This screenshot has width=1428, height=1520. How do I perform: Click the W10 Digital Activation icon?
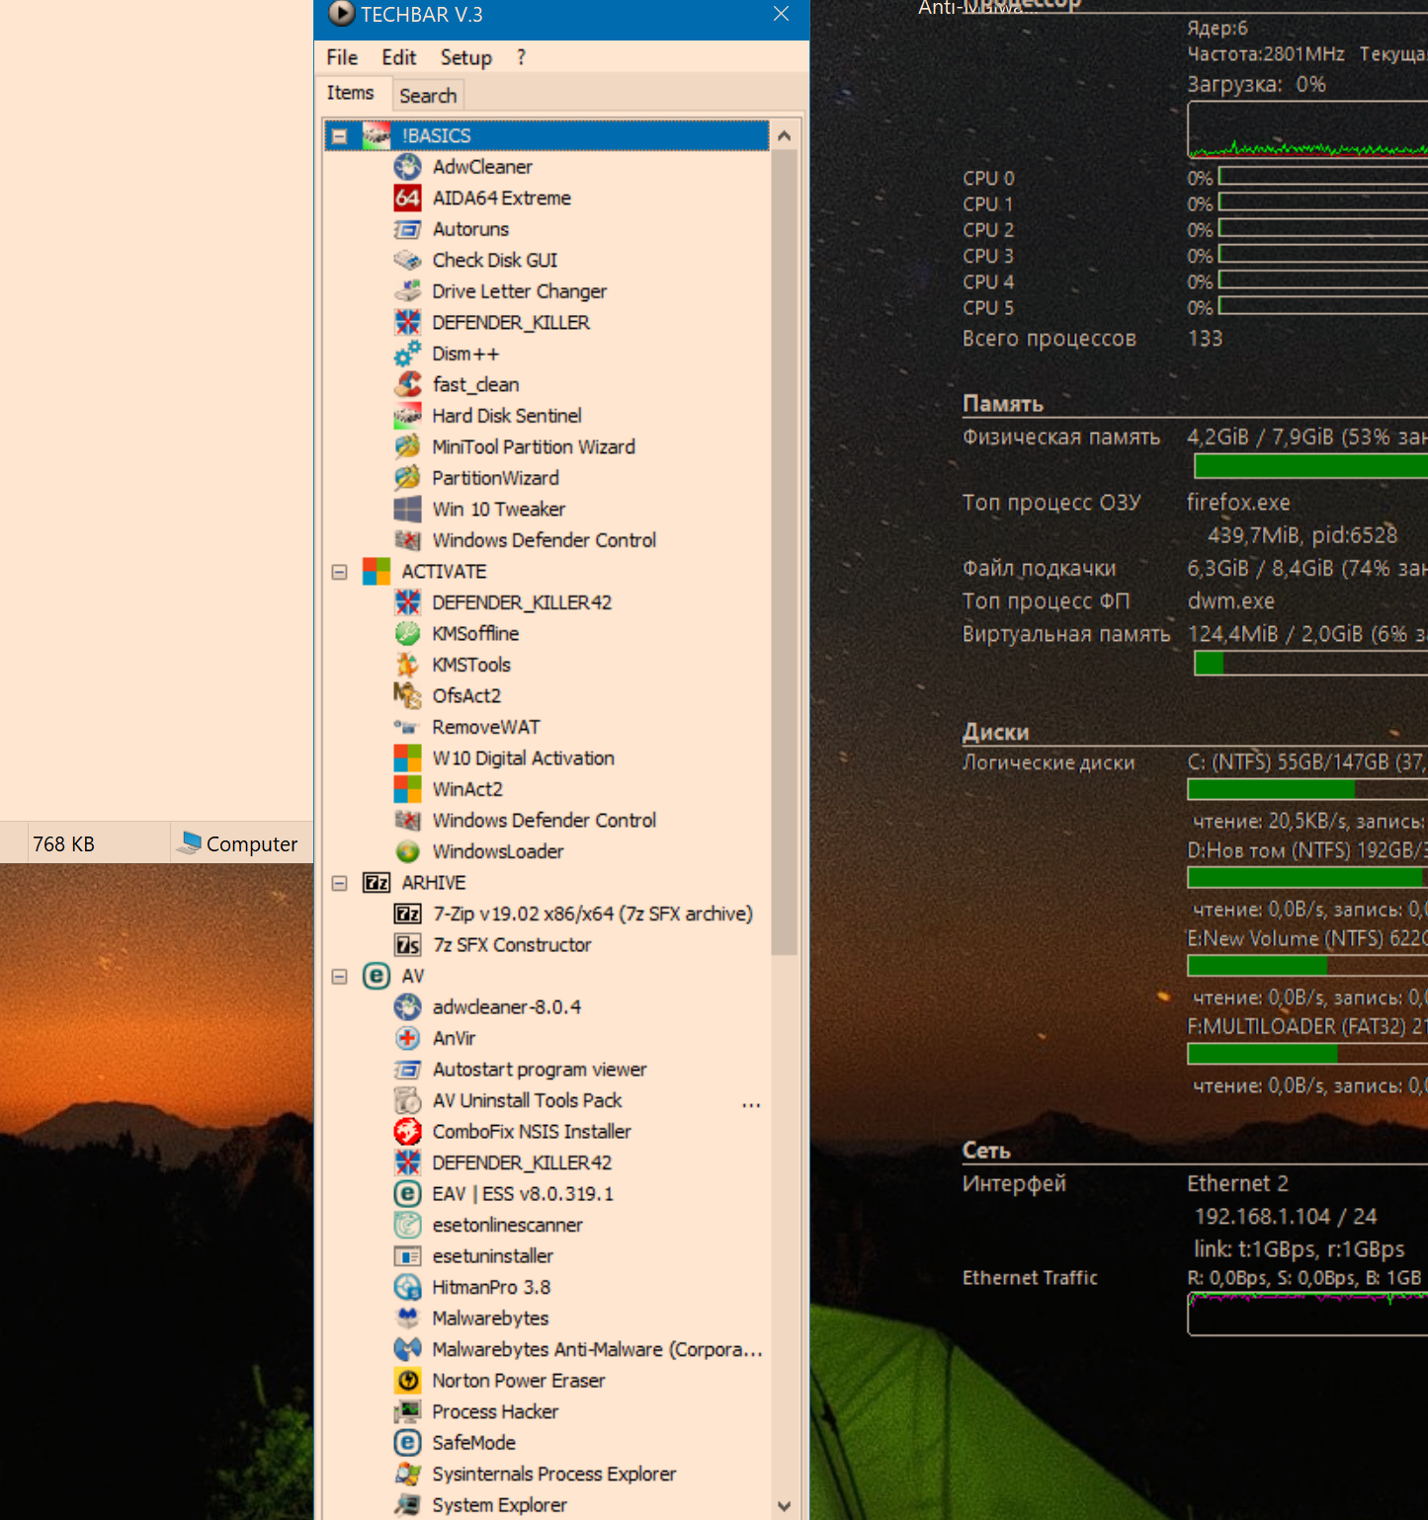tap(407, 758)
